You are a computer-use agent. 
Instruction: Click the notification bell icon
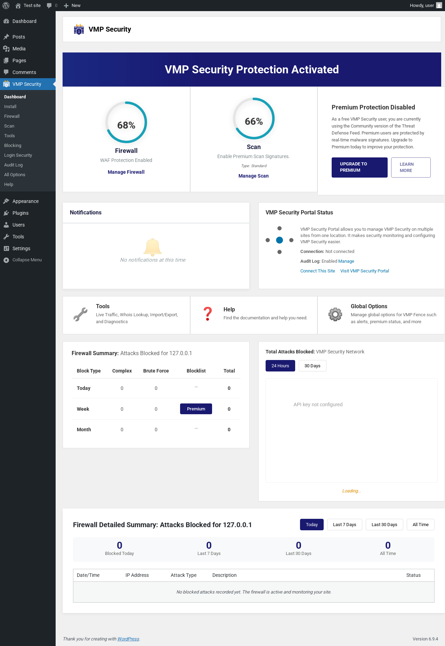[153, 247]
